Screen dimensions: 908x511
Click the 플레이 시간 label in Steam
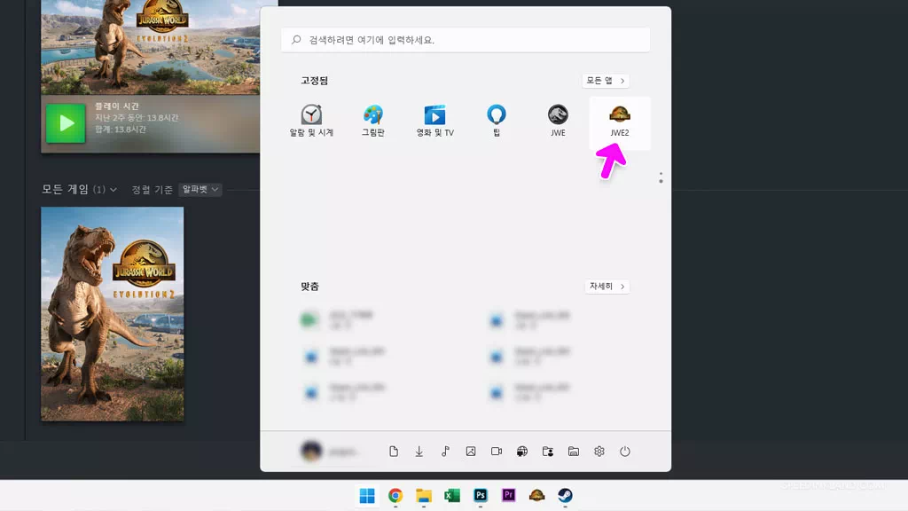tap(117, 106)
